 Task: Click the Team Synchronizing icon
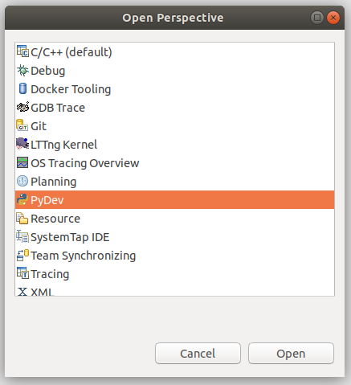pyautogui.click(x=22, y=255)
